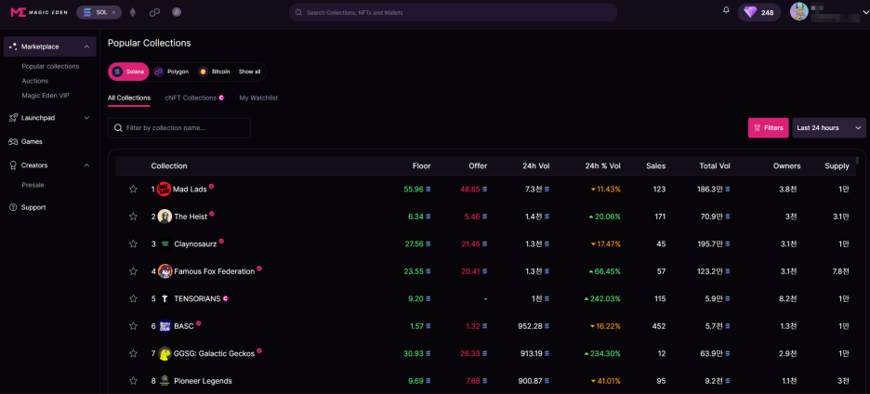Open the Last 24 hours dropdown

pyautogui.click(x=829, y=127)
